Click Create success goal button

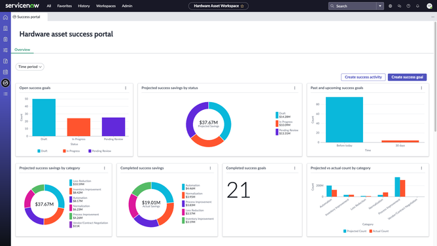(407, 77)
